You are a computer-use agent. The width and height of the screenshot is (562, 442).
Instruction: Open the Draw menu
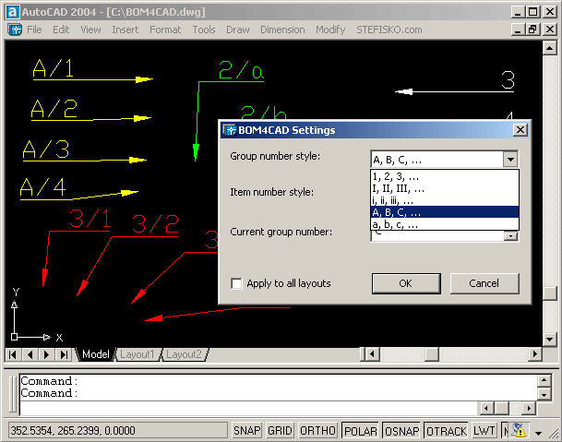point(238,30)
